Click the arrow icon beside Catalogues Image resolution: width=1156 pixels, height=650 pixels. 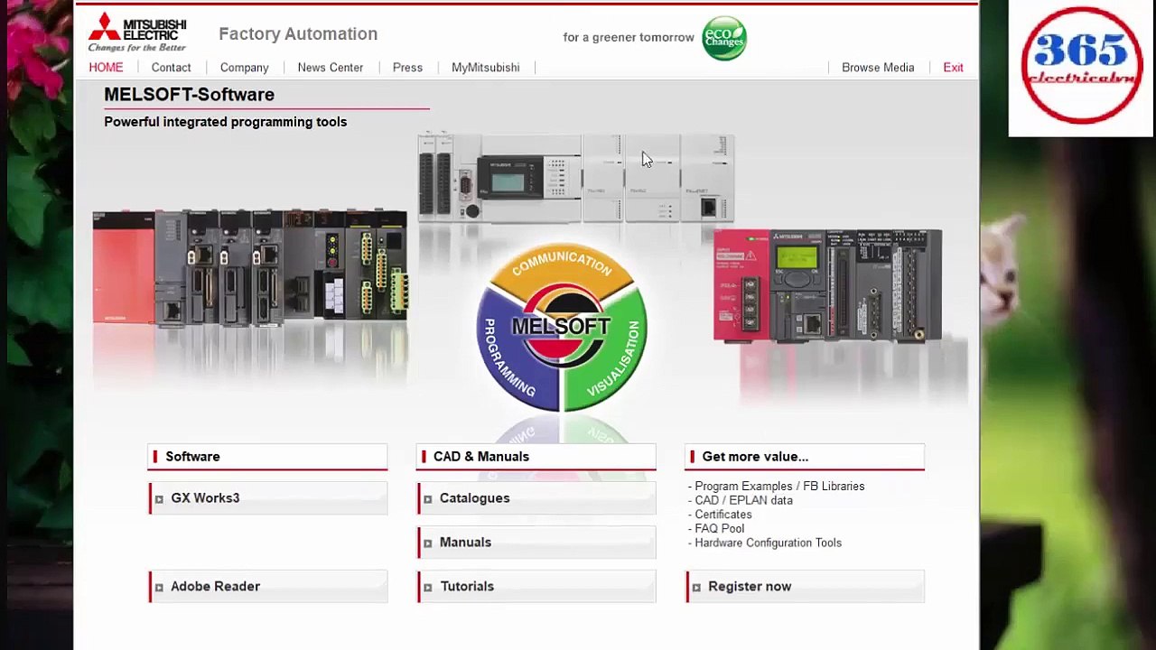pyautogui.click(x=428, y=499)
